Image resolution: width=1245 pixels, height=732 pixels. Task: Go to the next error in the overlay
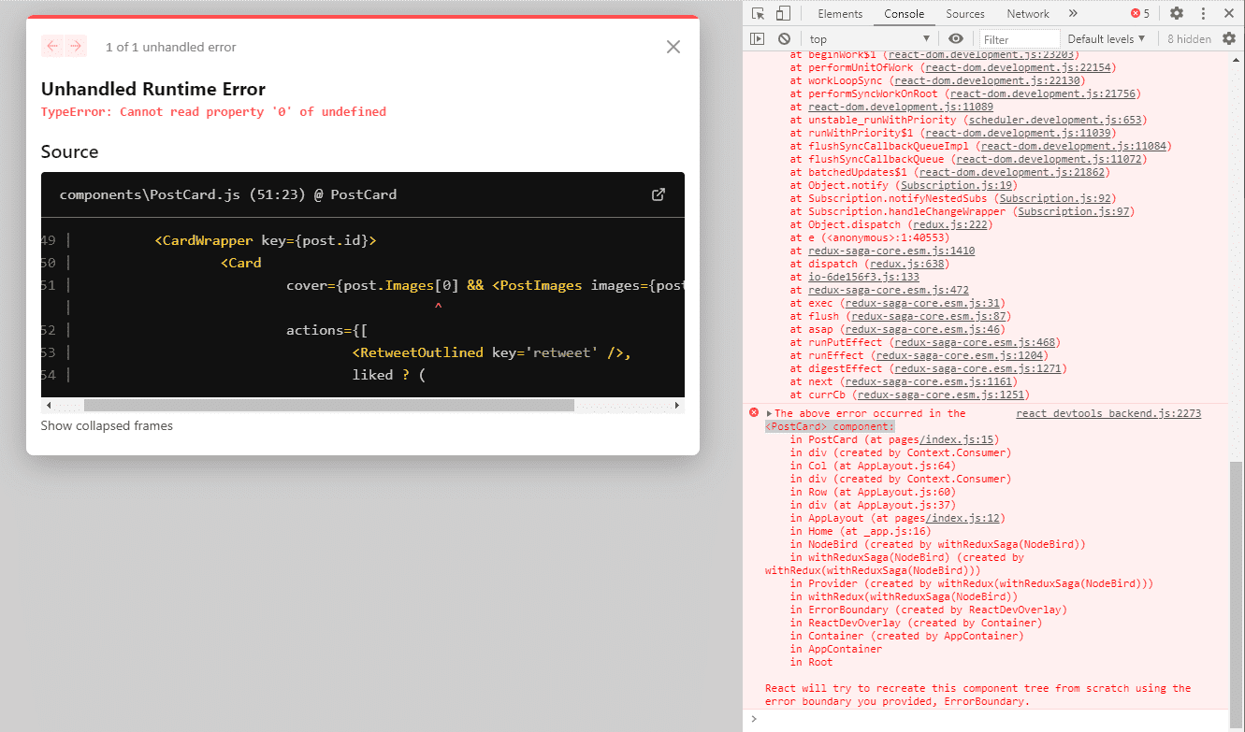tap(76, 46)
